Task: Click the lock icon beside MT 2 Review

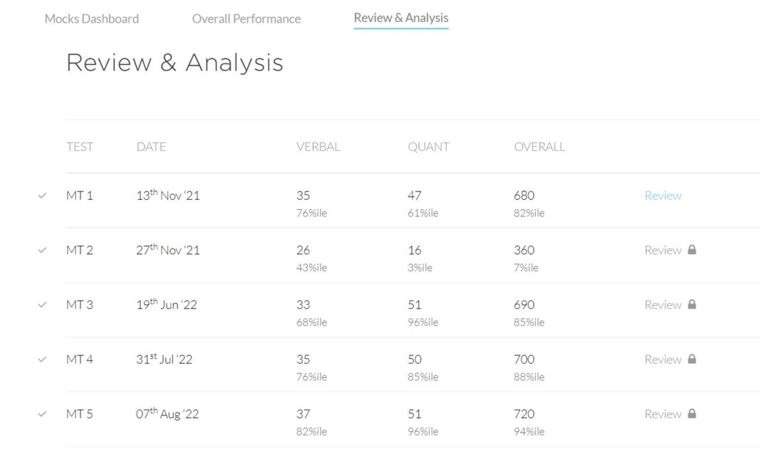Action: click(x=692, y=250)
